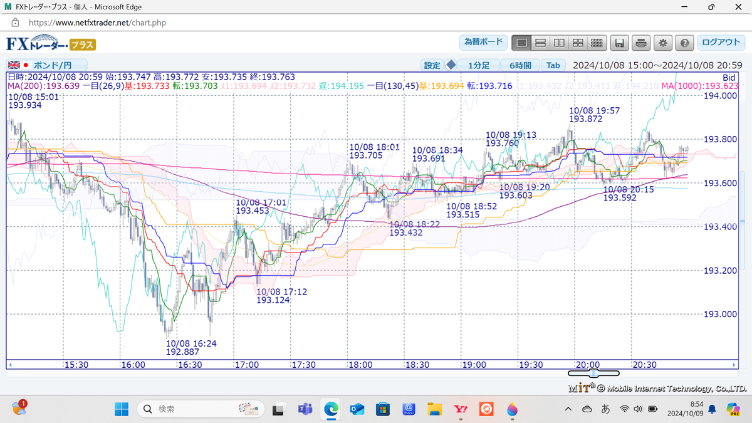Click the save floppy disk icon
The height and width of the screenshot is (423, 752).
[x=619, y=43]
